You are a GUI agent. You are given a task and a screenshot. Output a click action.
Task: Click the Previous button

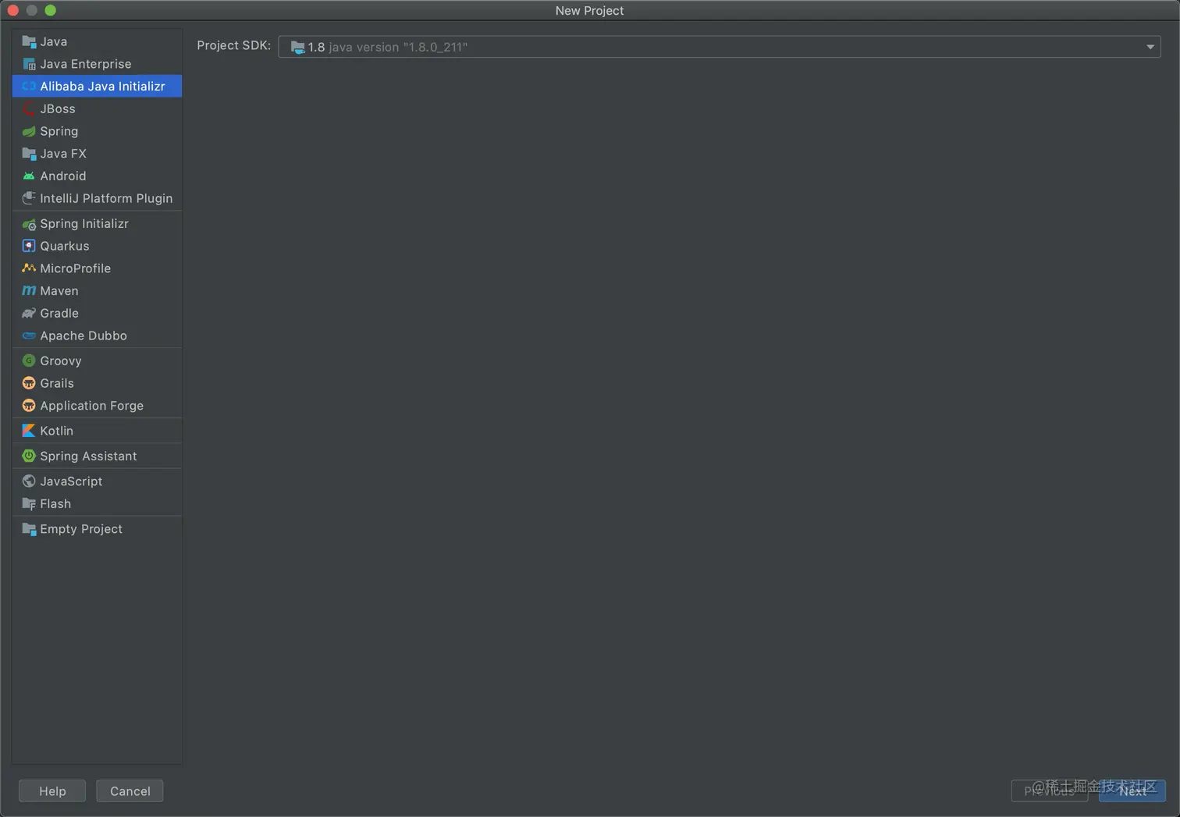1050,791
